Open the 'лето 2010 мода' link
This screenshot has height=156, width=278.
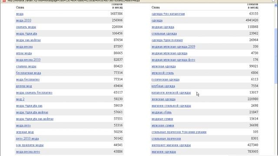point(27,139)
